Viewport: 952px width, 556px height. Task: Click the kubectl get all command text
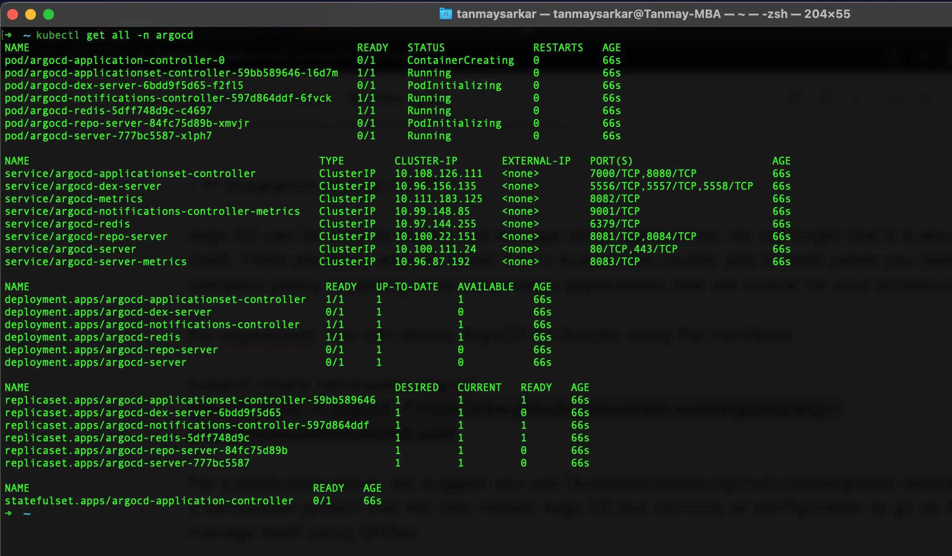click(x=114, y=35)
